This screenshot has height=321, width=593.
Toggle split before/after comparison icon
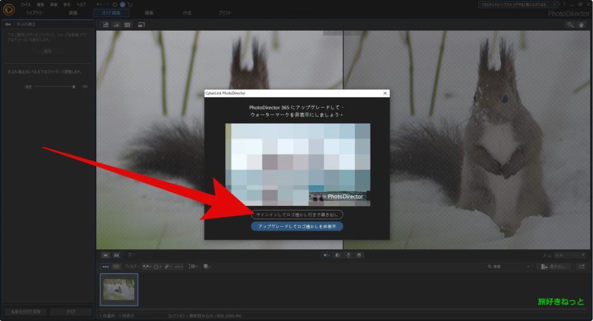click(x=327, y=255)
